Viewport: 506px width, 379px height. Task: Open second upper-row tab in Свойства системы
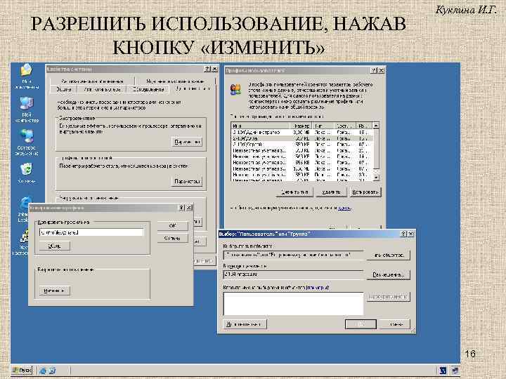click(175, 81)
